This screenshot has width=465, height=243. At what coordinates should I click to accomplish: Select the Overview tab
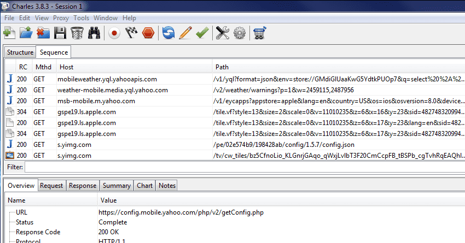21,185
